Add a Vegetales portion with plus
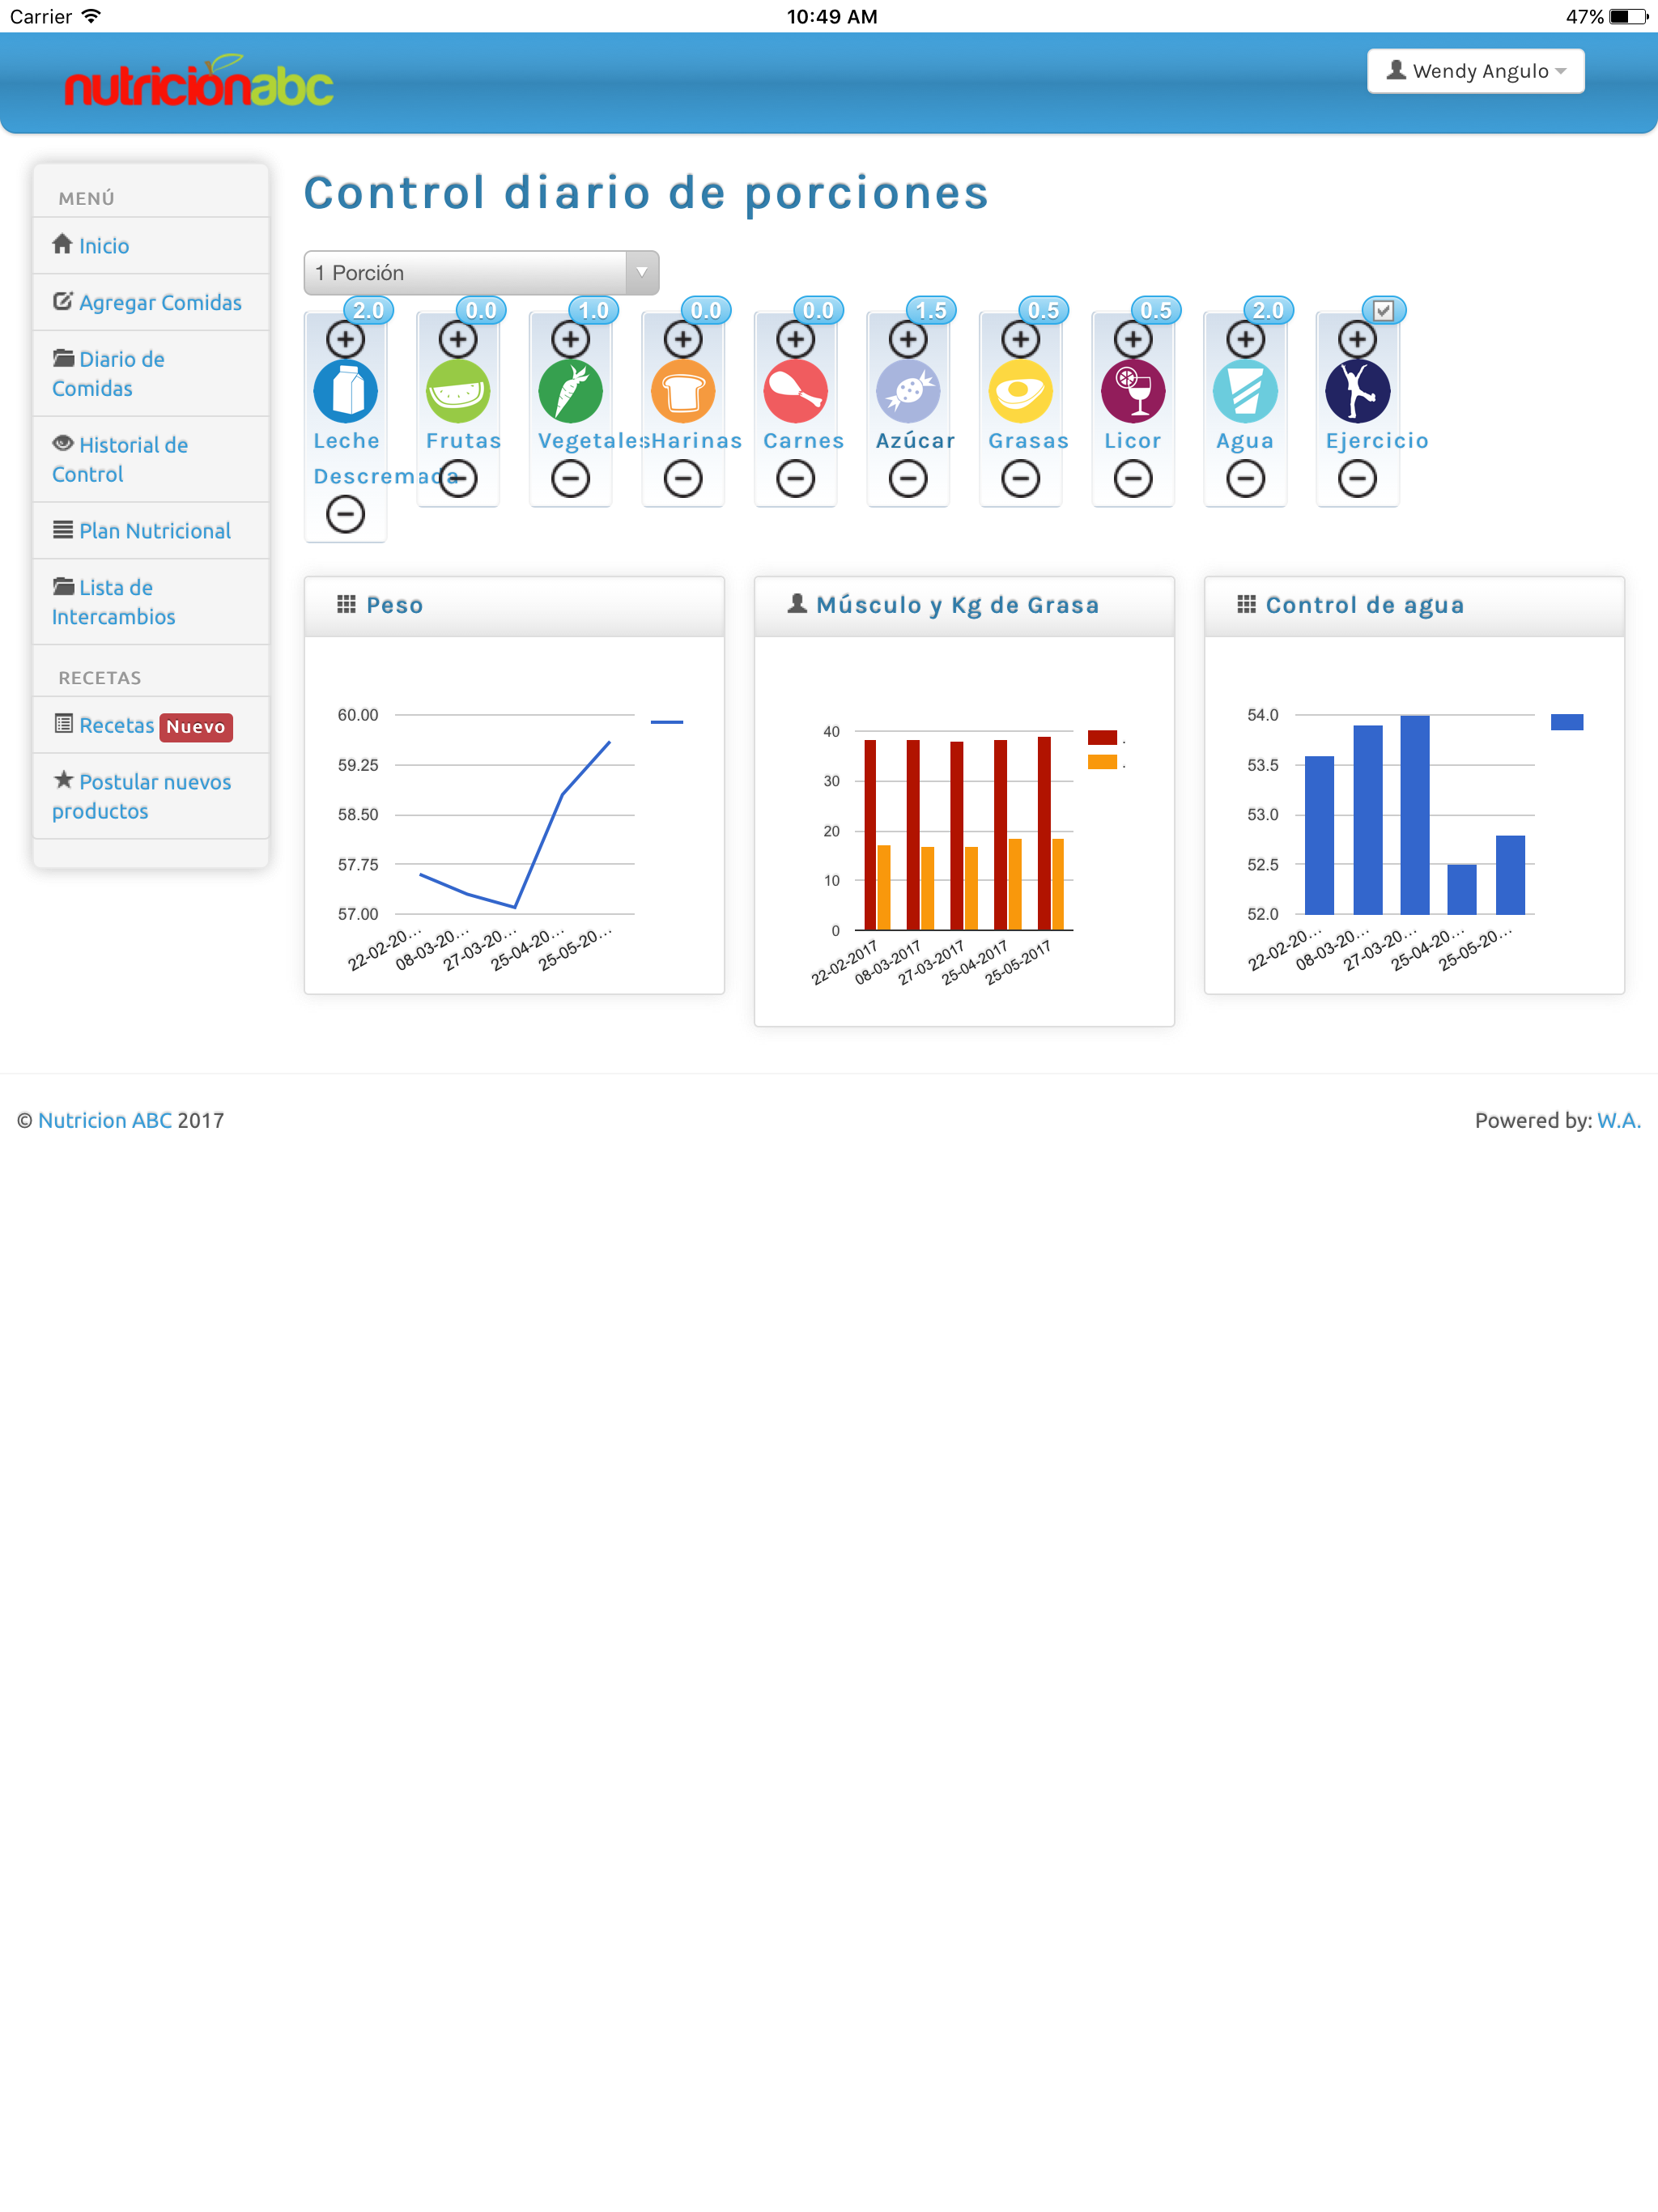Image resolution: width=1658 pixels, height=2212 pixels. coord(570,339)
